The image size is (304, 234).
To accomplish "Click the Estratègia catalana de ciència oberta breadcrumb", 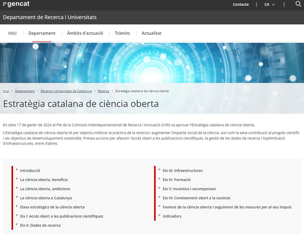I will (x=142, y=91).
